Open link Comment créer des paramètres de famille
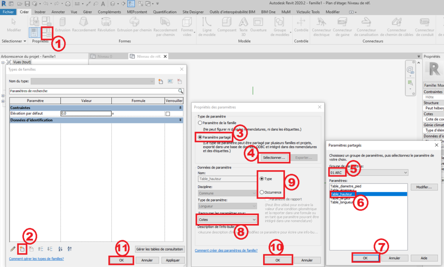 226,250
